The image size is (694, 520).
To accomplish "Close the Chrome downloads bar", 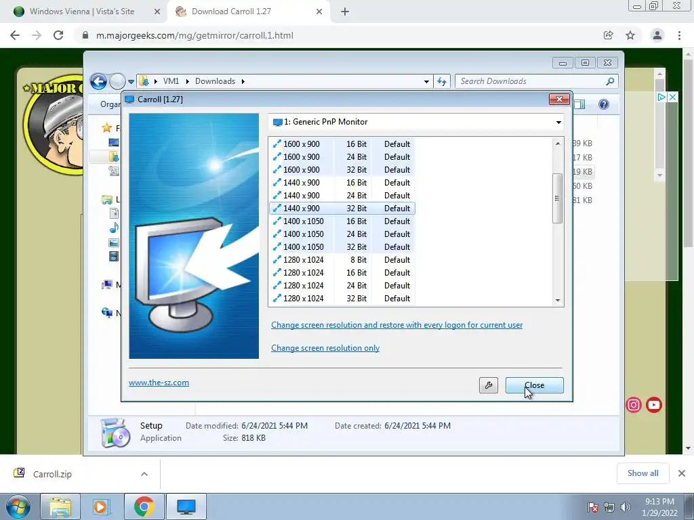I will tap(682, 473).
